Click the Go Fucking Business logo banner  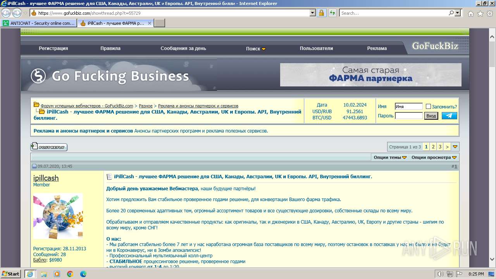click(119, 76)
